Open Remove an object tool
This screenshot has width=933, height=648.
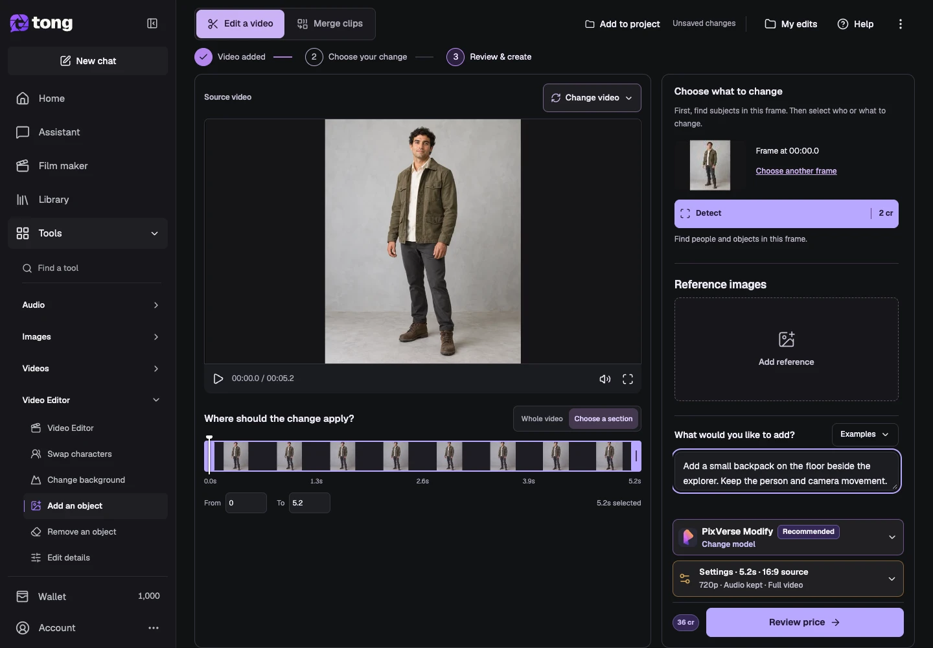point(95,532)
